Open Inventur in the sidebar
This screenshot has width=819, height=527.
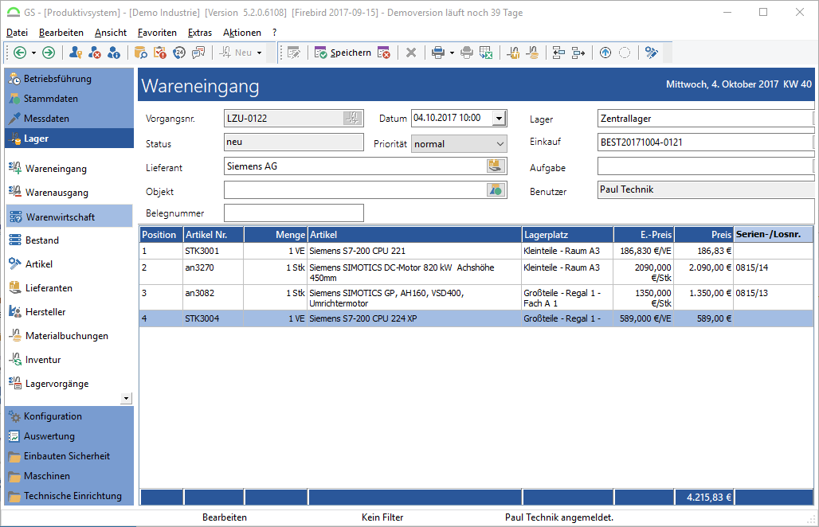pyautogui.click(x=69, y=360)
